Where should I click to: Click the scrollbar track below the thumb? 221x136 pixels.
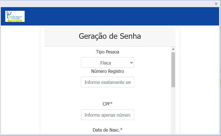tap(173, 111)
